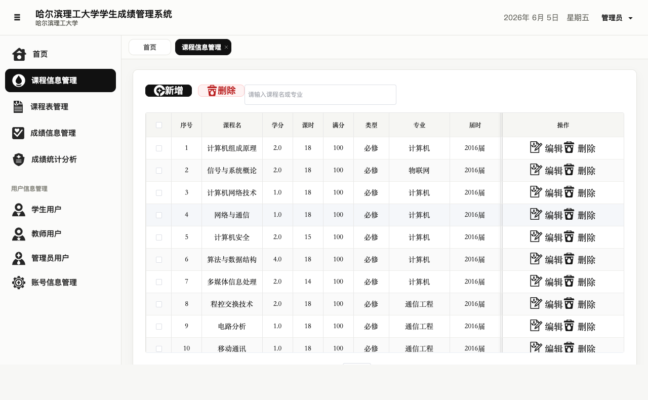
Task: Click the date 2026年 6月 5日
Action: (x=531, y=18)
